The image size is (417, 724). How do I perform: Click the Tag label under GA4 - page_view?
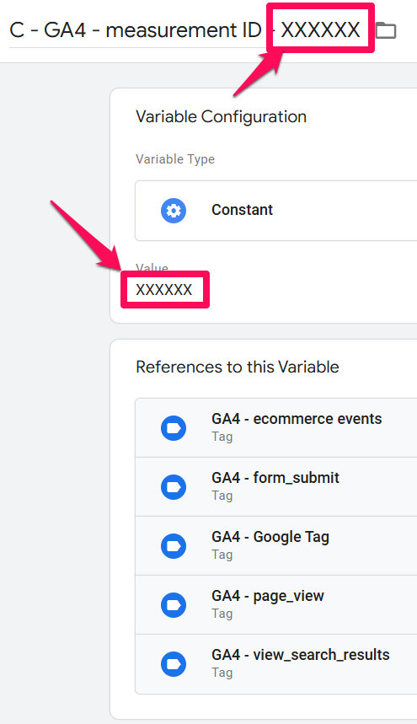pos(222,614)
